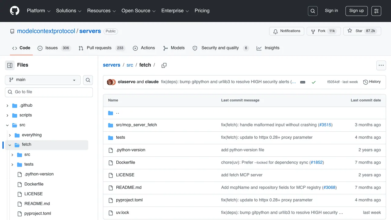Image resolution: width=391 pixels, height=220 pixels.
Task: Click the src/mcp_server_fetch folder icon
Action: coord(111,125)
